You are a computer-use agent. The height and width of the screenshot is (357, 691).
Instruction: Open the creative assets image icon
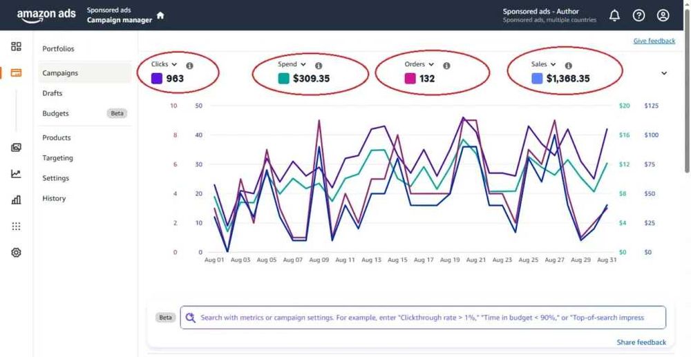pos(17,148)
